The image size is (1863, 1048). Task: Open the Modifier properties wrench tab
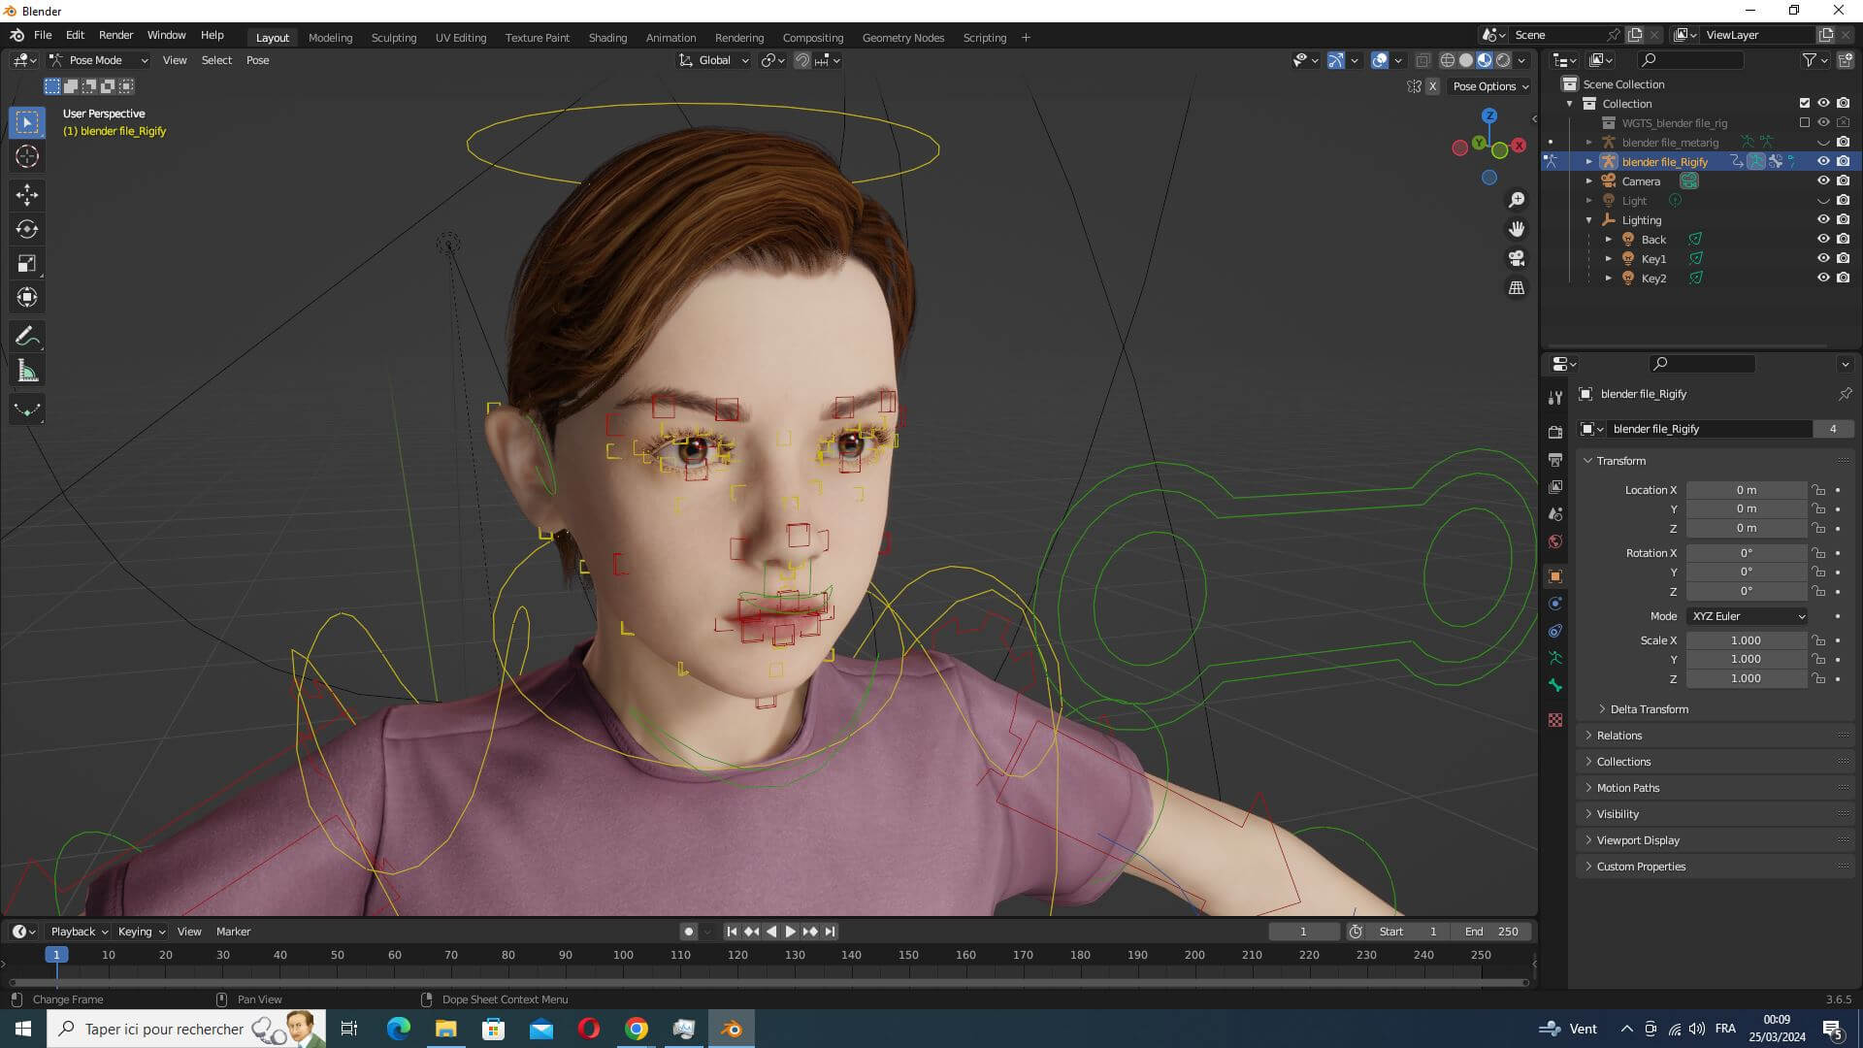coord(1555,397)
